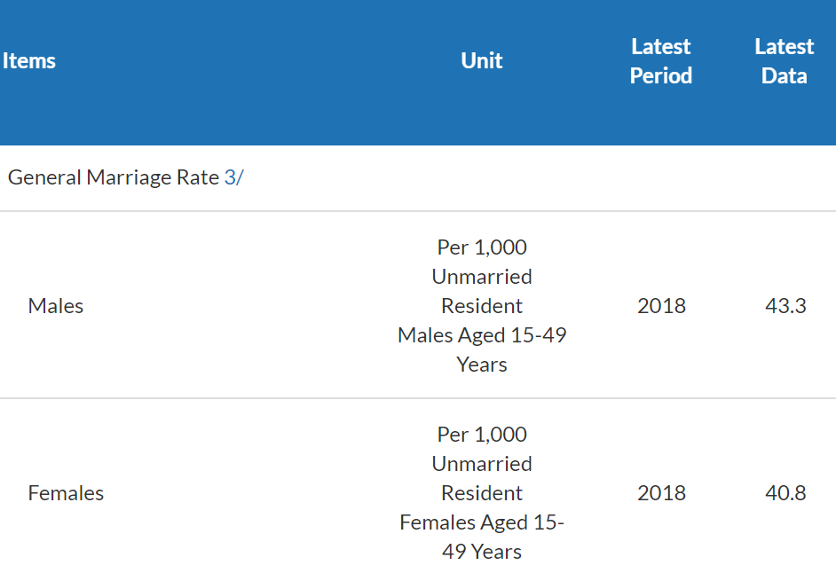
Task: Click the word 'Data' in the header
Action: click(784, 76)
